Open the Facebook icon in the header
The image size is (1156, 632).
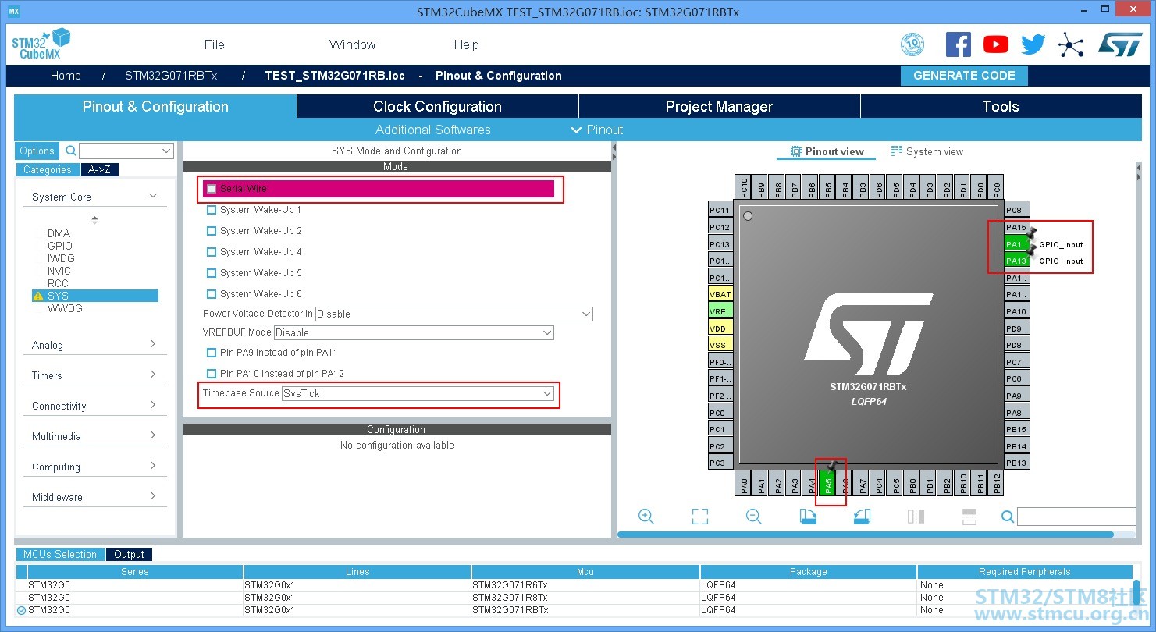tap(958, 44)
